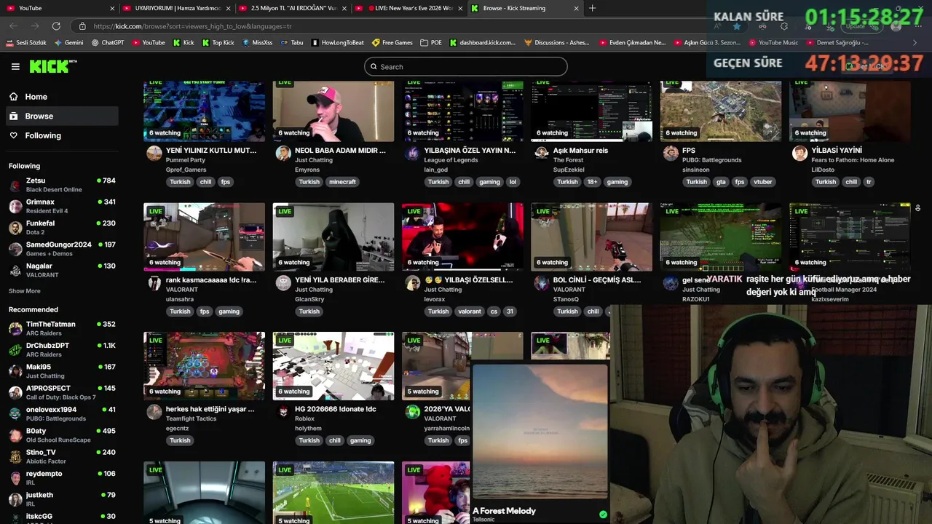Viewport: 932px width, 524px height.
Task: Close the Browse - Kick Streaming tab
Action: (576, 8)
